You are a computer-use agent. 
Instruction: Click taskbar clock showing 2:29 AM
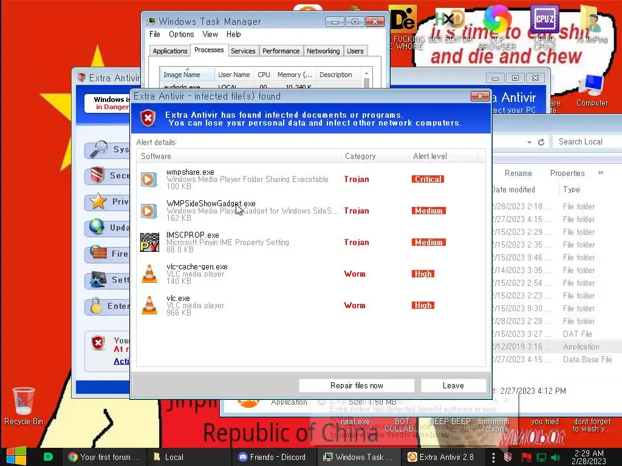[x=589, y=457]
